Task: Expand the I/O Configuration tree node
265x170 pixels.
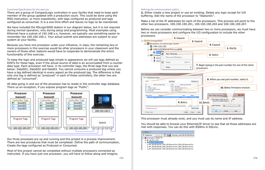Action: coord(142,41)
